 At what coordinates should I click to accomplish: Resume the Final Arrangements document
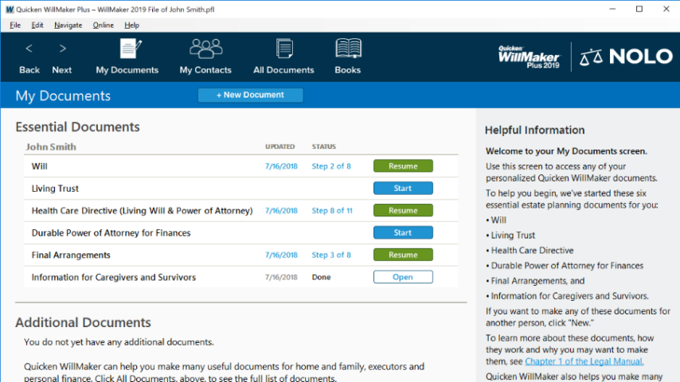click(x=403, y=255)
